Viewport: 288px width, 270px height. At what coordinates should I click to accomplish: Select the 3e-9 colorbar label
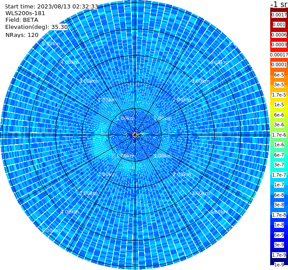tap(279, 245)
